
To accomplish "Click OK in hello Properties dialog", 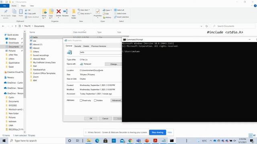I will coord(91,118).
